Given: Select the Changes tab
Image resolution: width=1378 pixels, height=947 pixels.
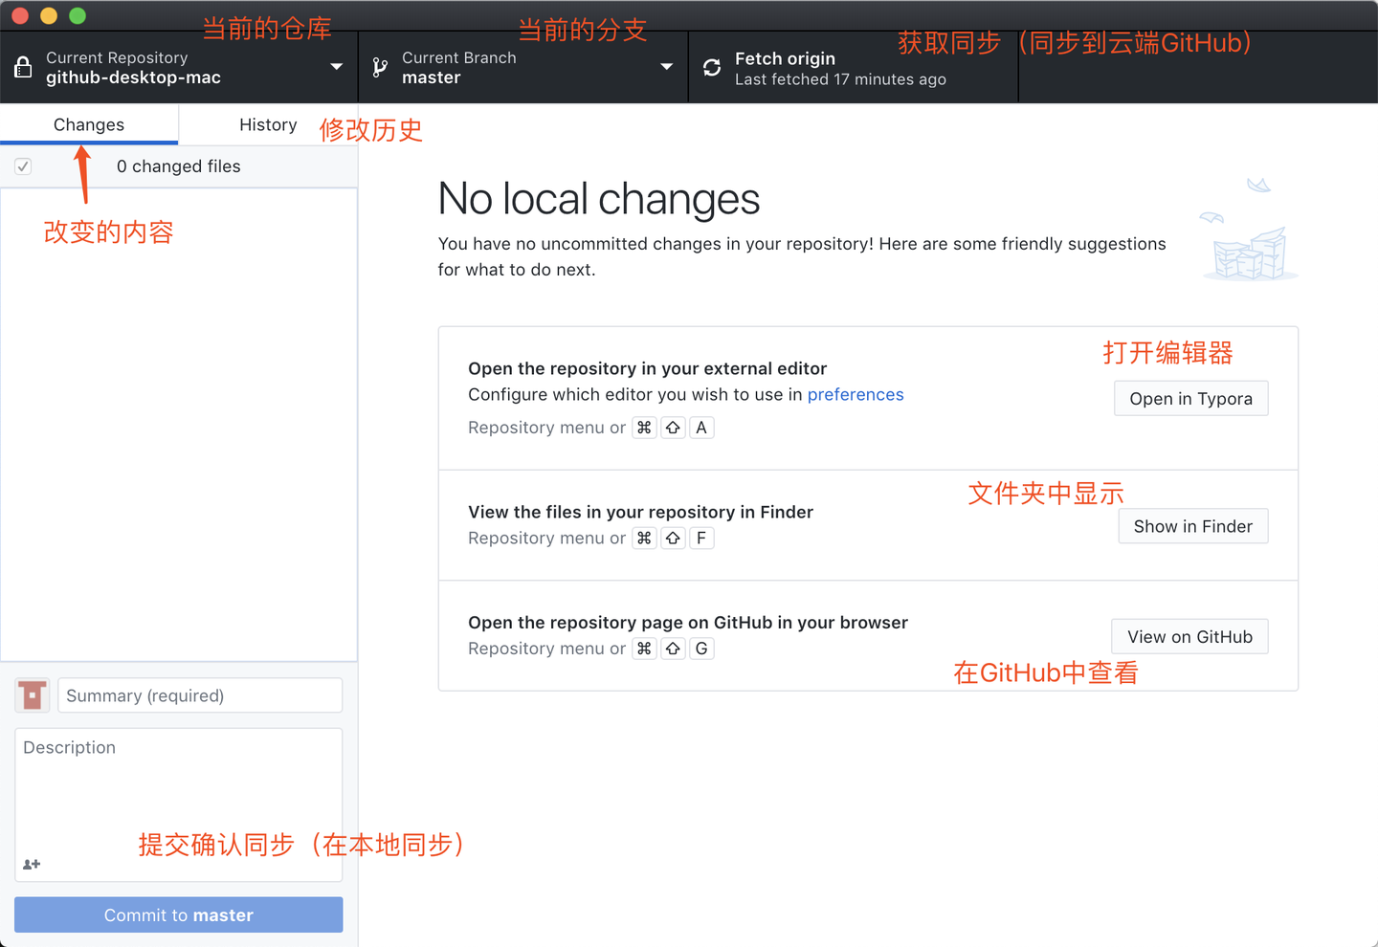Looking at the screenshot, I should coord(88,124).
